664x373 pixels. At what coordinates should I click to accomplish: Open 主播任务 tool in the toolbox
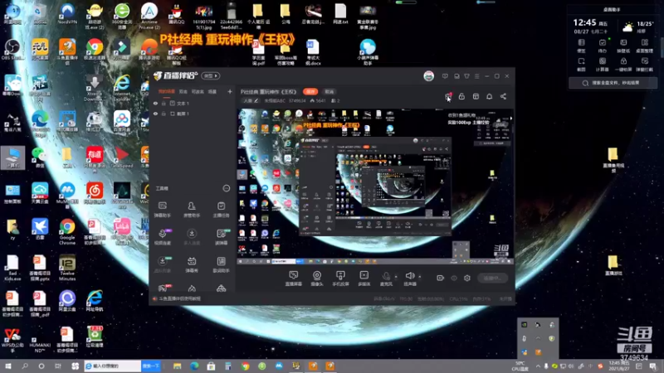point(221,210)
